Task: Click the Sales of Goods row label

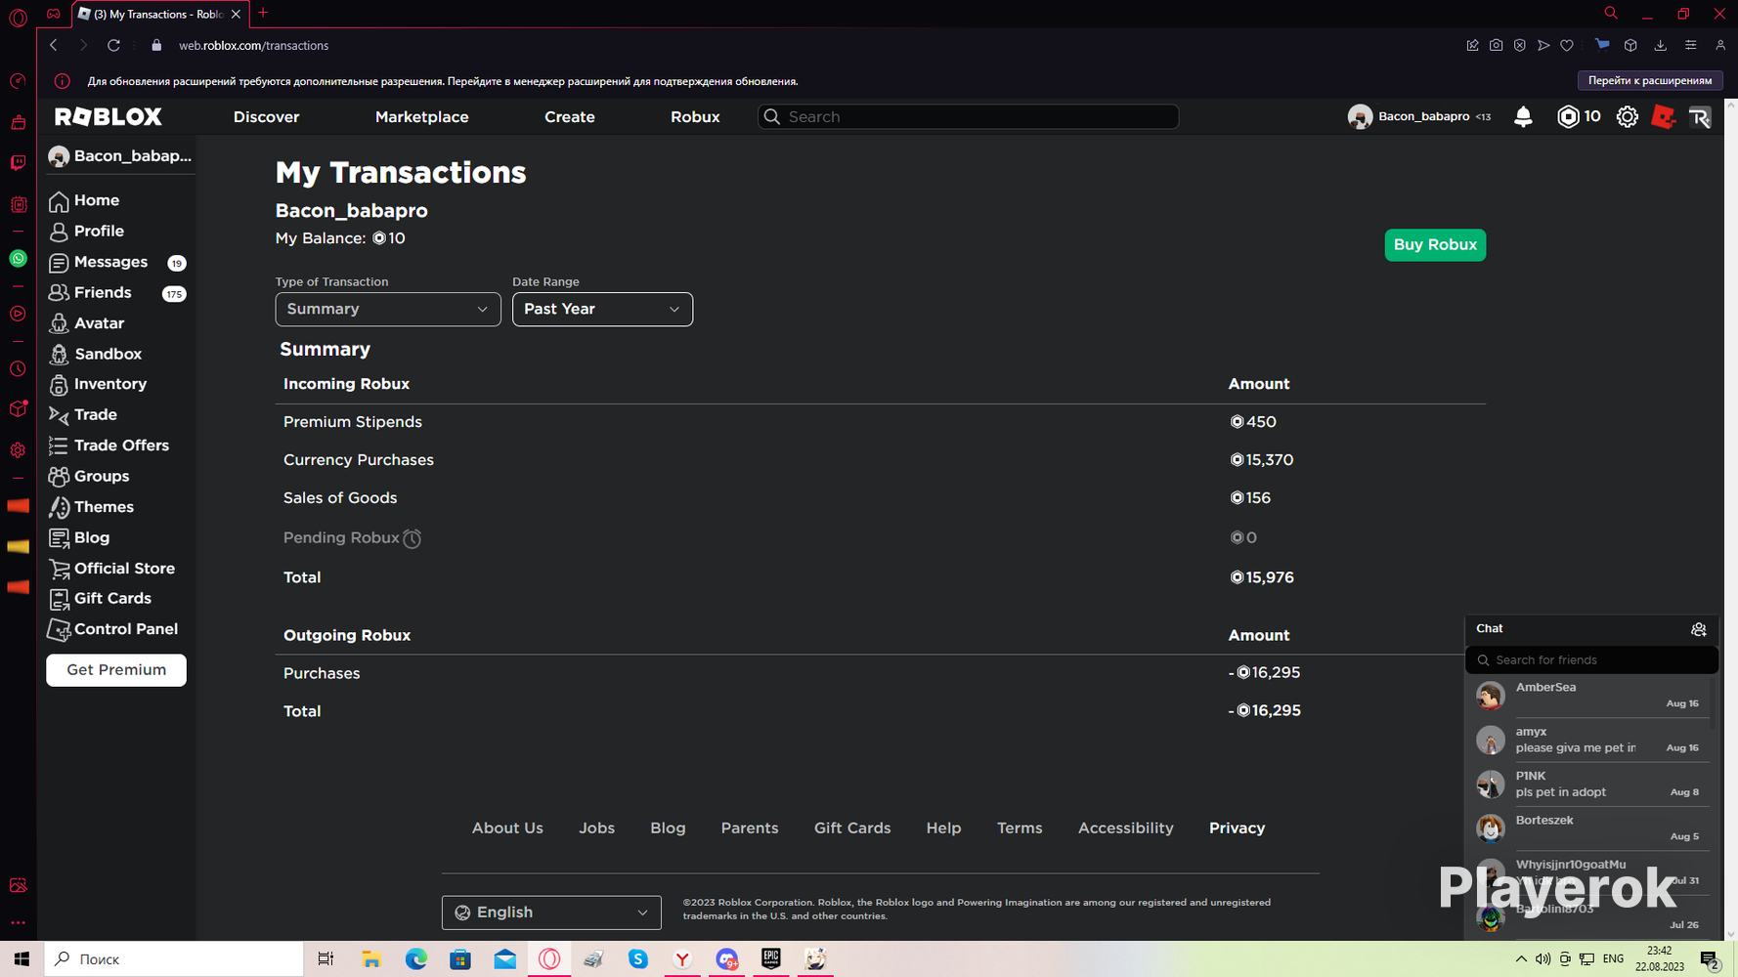Action: (340, 498)
